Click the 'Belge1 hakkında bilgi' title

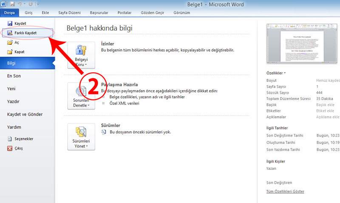coord(99,28)
